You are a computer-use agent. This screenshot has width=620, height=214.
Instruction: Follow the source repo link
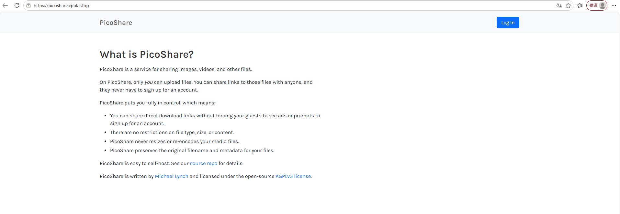(x=203, y=163)
